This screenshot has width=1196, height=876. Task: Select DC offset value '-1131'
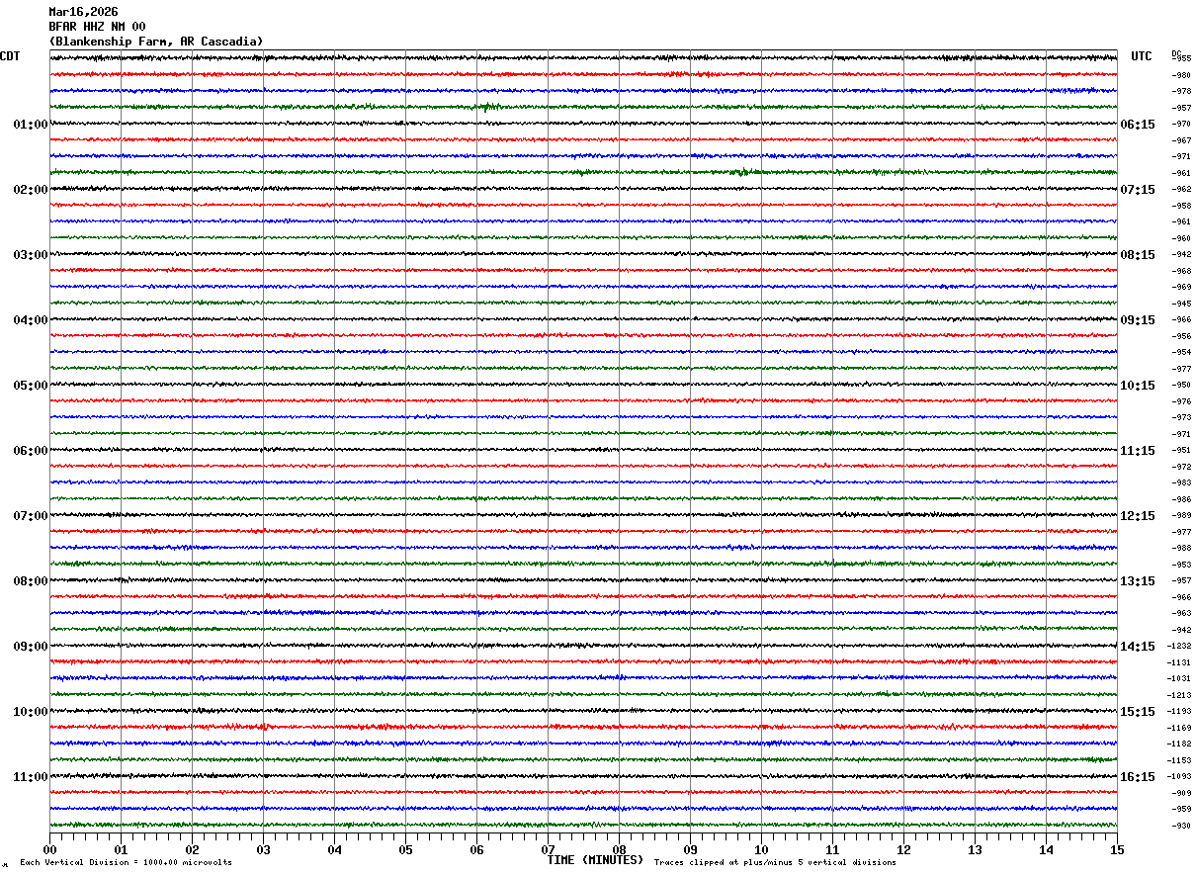[1179, 662]
